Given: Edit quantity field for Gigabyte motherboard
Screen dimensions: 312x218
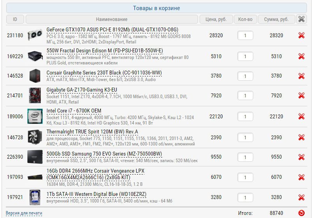Looking at the screenshot, I should click(245, 95).
